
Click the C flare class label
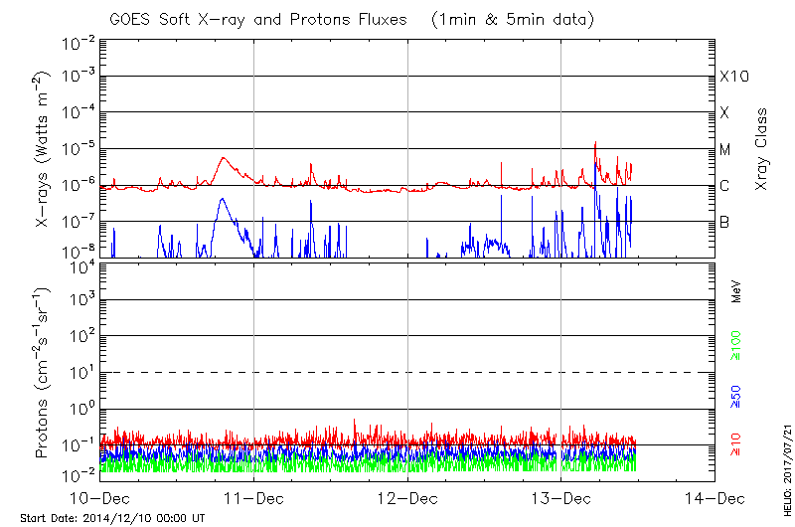pyautogui.click(x=724, y=186)
